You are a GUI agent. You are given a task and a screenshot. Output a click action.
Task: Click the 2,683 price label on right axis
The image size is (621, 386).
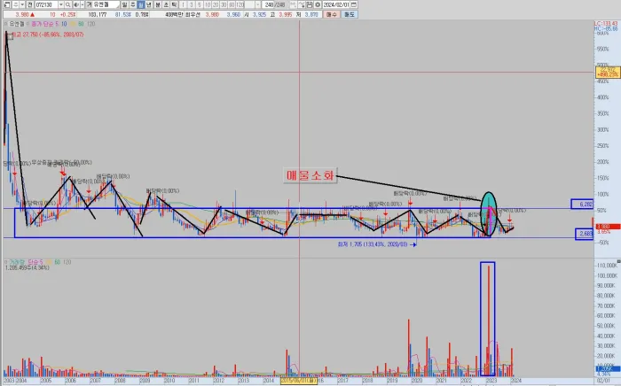[x=585, y=234]
